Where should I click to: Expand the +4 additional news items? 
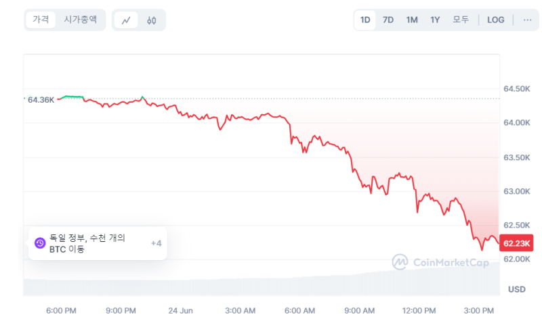click(156, 243)
